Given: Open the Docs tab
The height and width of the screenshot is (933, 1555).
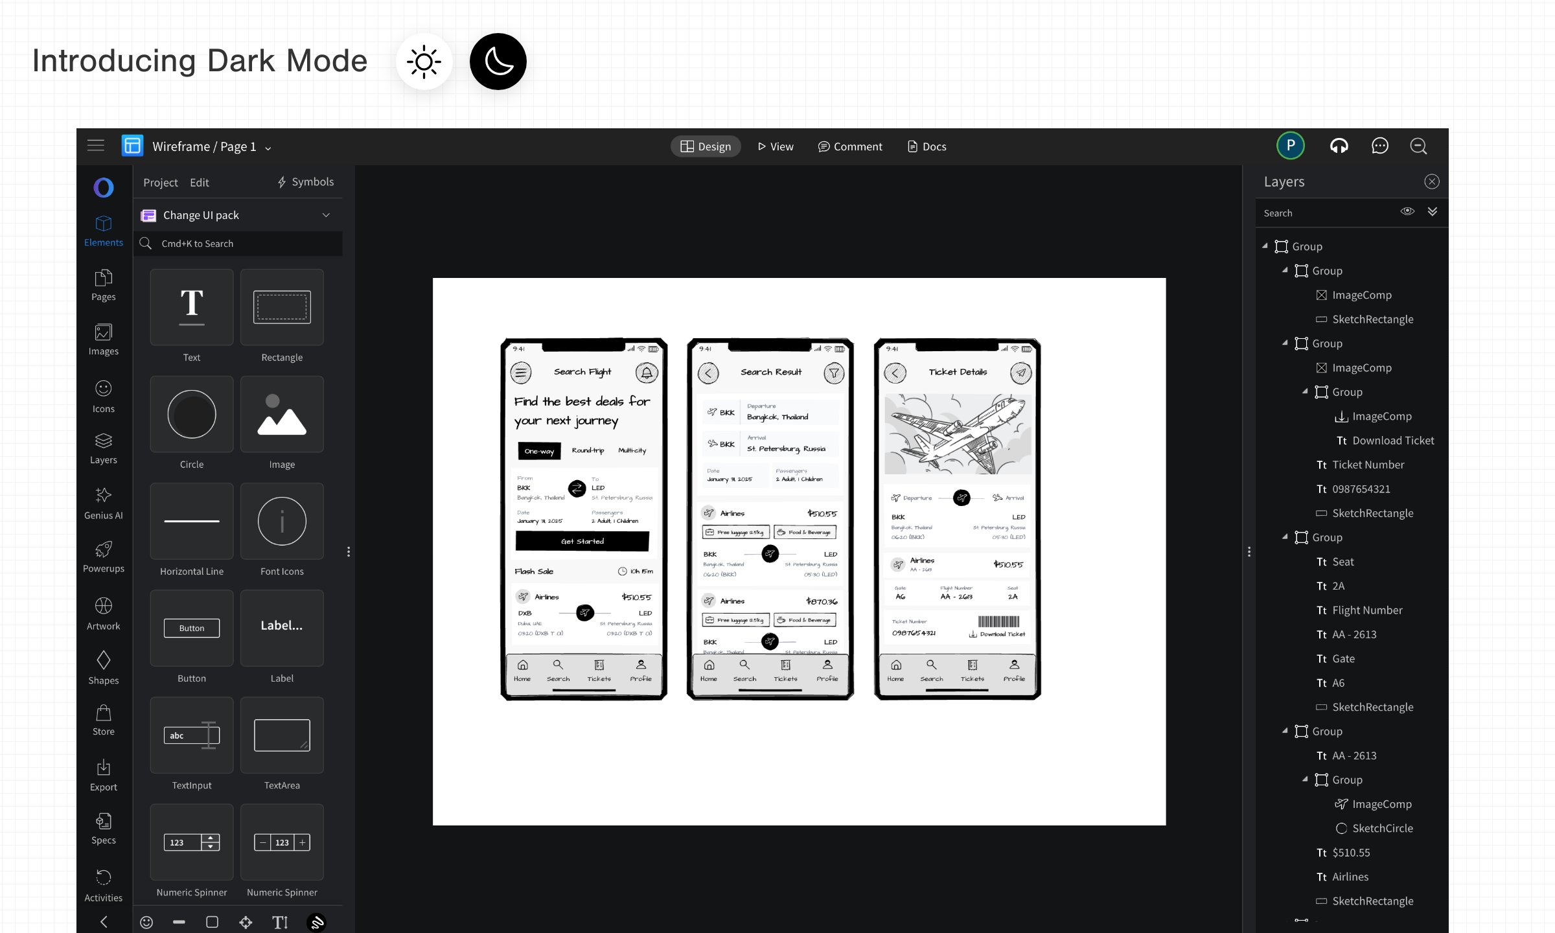Looking at the screenshot, I should click(927, 146).
